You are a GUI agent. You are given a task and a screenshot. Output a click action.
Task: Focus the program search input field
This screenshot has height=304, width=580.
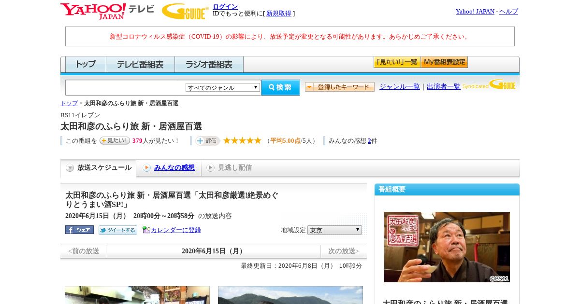[126, 87]
